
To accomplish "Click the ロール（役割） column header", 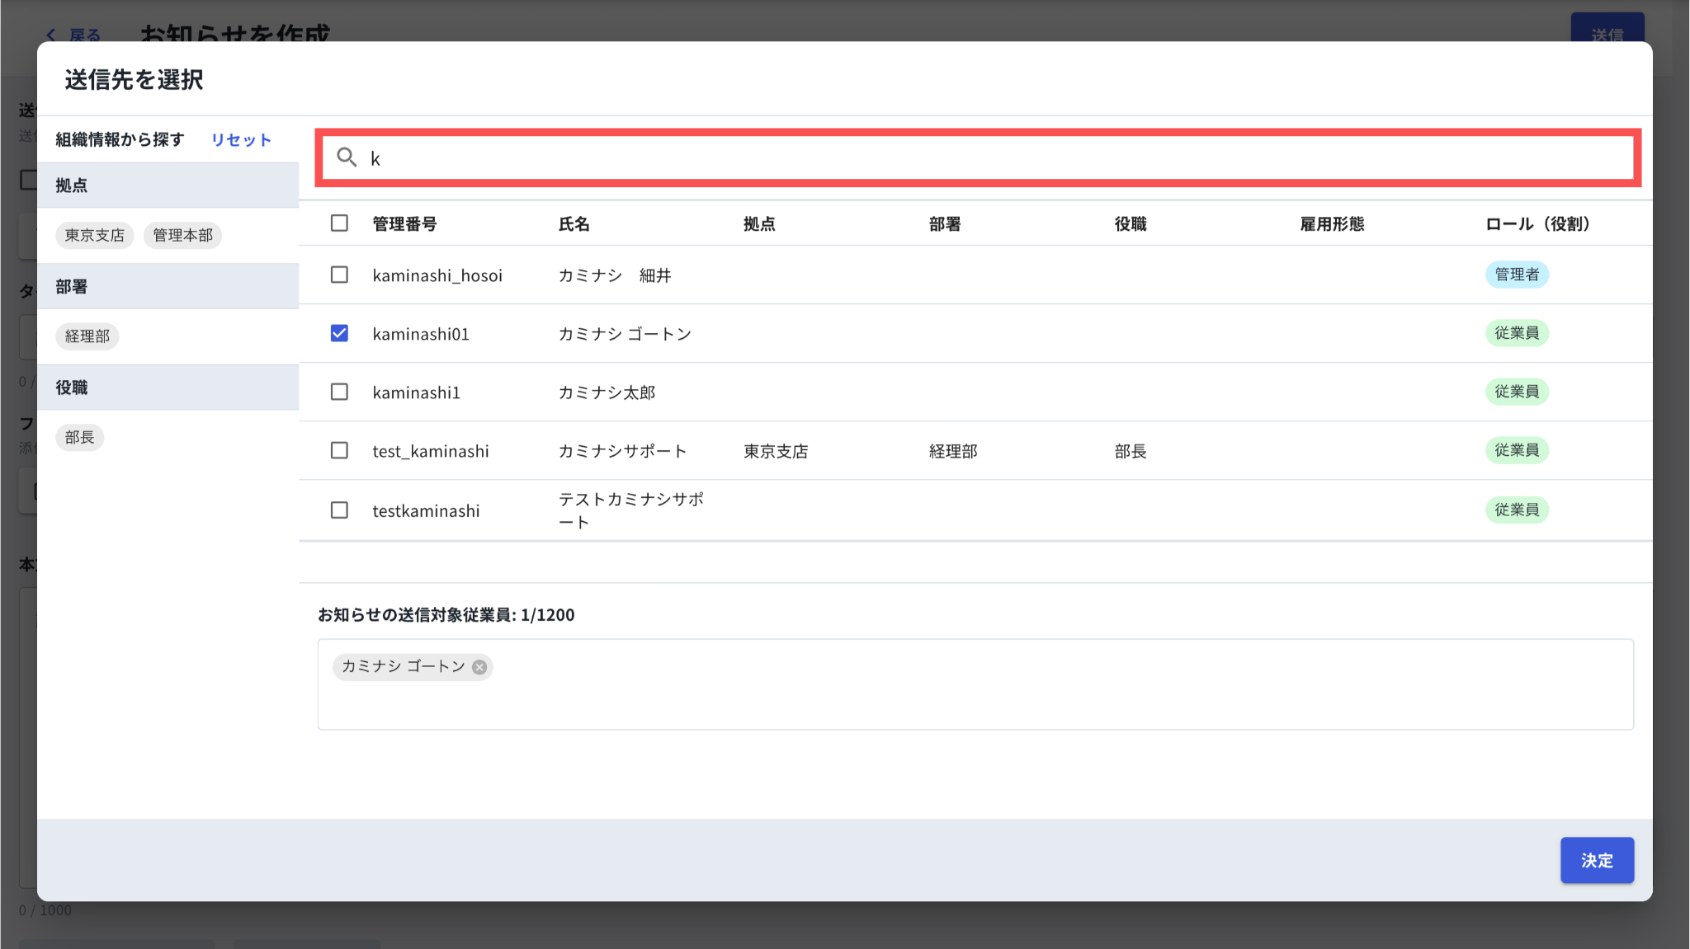I will tap(1537, 224).
